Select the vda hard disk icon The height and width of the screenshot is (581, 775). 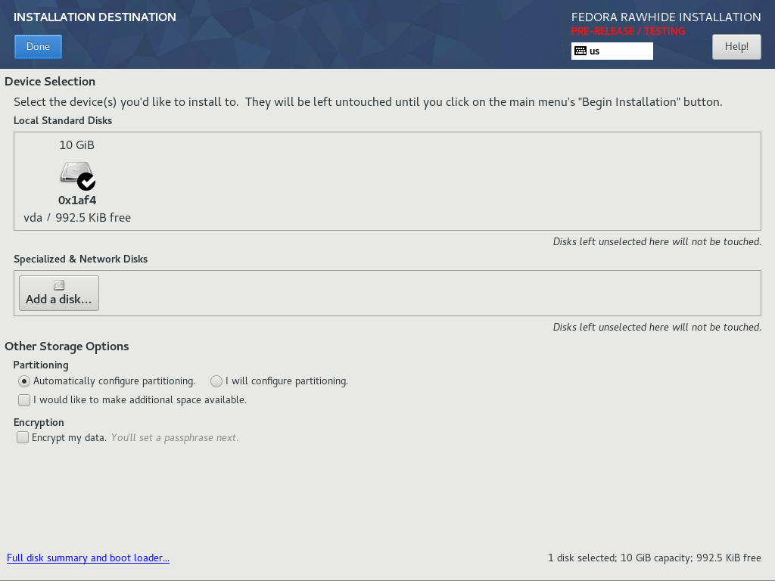(78, 176)
